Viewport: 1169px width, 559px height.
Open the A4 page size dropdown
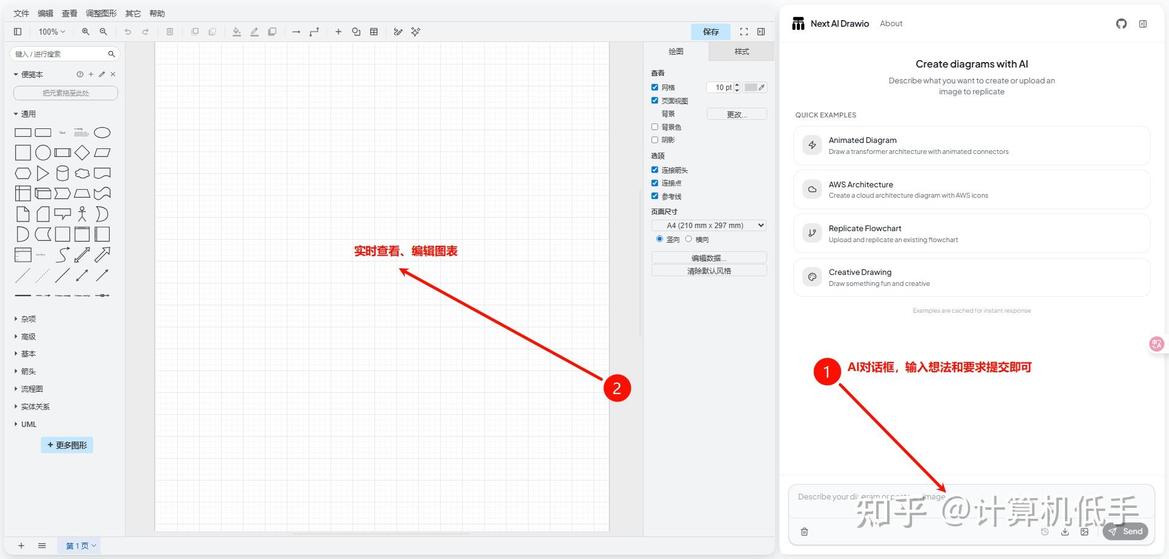[x=709, y=225]
